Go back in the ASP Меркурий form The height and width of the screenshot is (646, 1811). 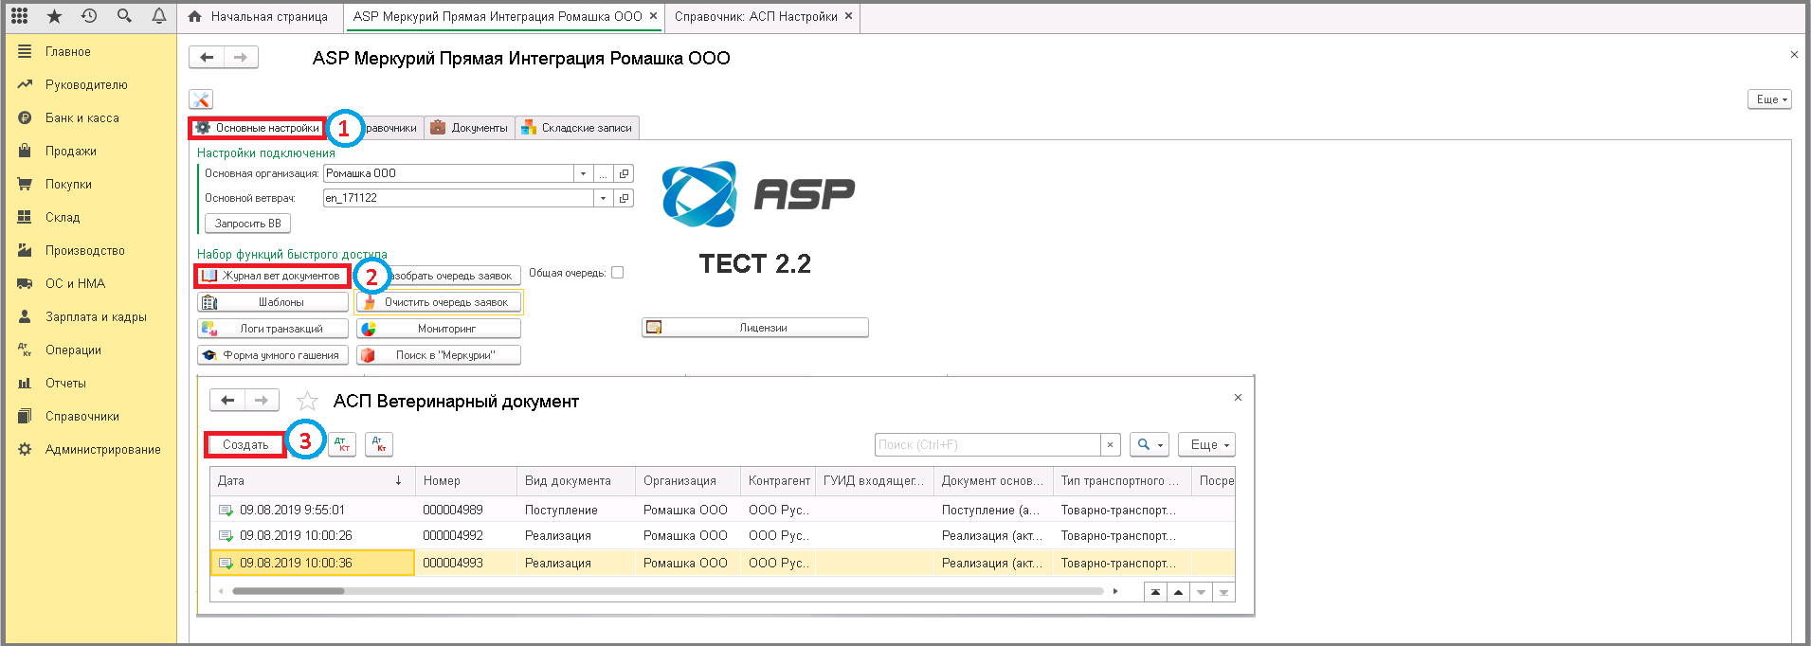tap(207, 58)
